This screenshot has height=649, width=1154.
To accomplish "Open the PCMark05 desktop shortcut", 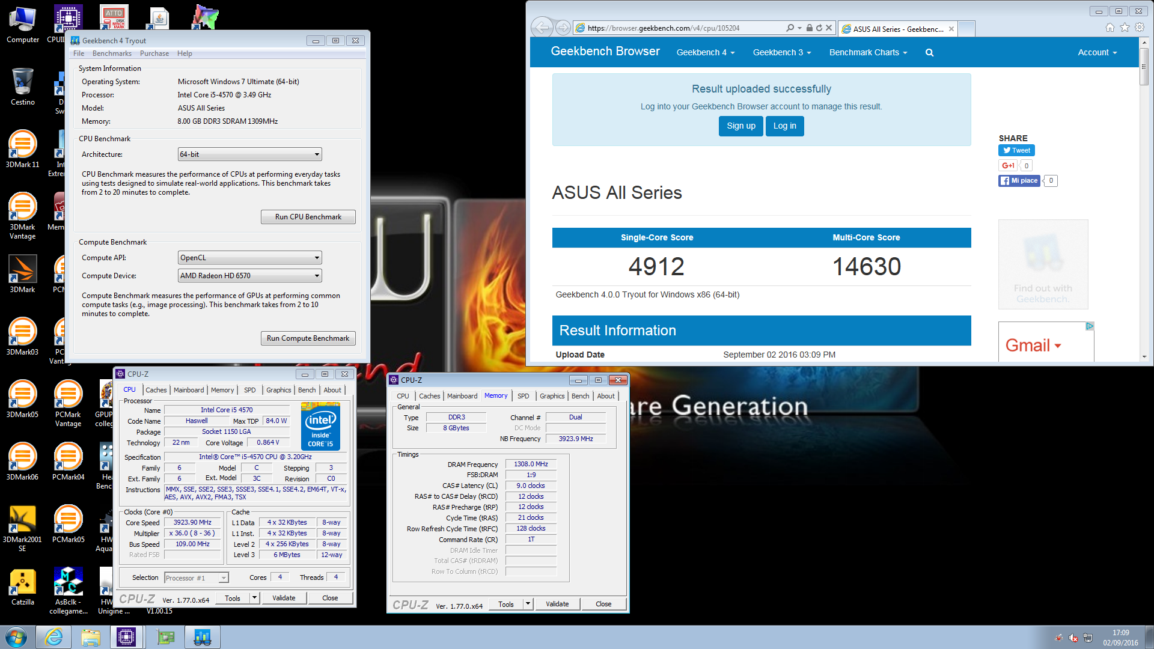I will click(x=69, y=524).
